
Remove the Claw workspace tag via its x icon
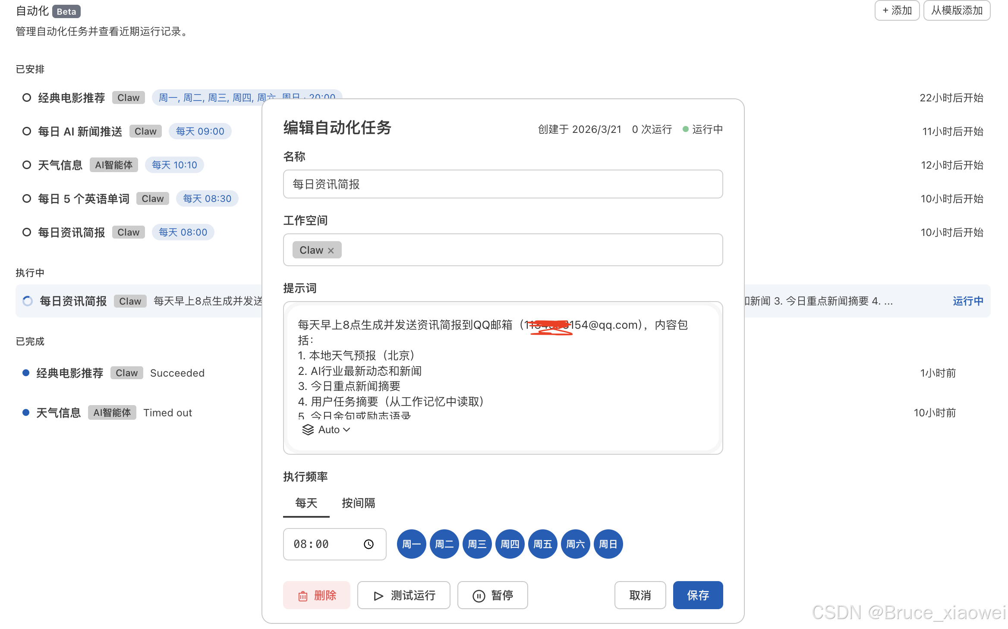tap(331, 250)
